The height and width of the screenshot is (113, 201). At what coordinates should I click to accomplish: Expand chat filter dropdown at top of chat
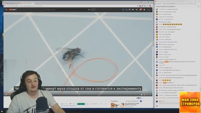(x=166, y=6)
